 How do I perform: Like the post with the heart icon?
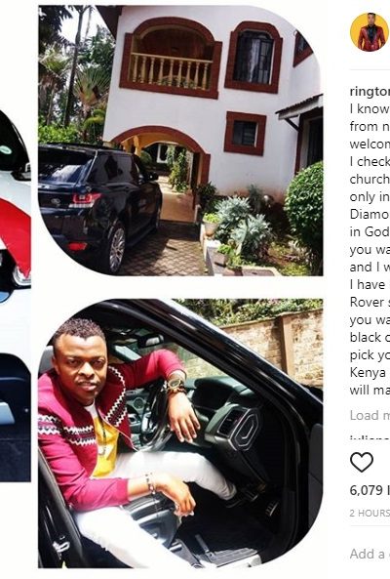point(362,462)
